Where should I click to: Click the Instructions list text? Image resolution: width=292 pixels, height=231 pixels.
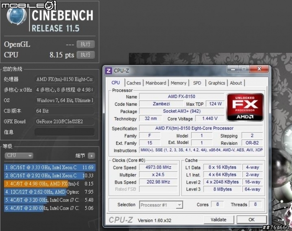(201, 150)
